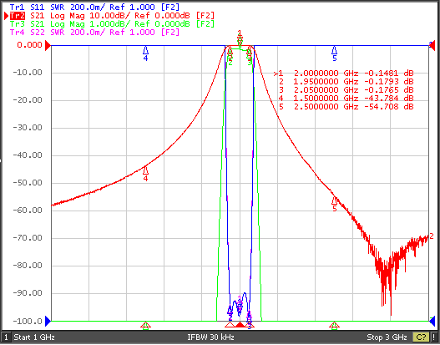The width and height of the screenshot is (440, 345).
Task: Click red marker 5 on the S21 curve
Action: (334, 200)
